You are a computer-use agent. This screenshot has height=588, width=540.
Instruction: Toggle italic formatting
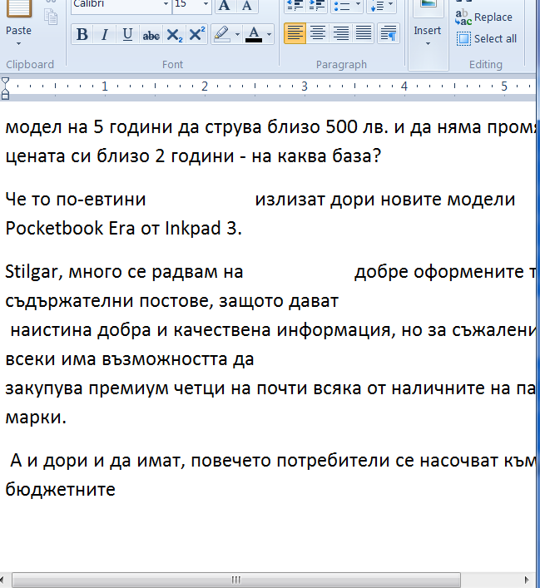tap(104, 35)
